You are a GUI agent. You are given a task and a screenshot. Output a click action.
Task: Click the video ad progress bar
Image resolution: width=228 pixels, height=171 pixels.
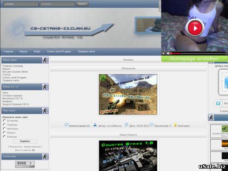click(x=198, y=53)
